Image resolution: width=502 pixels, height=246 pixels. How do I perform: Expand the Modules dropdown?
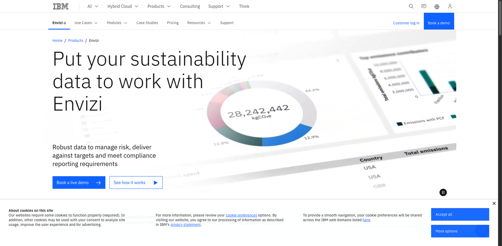point(117,23)
